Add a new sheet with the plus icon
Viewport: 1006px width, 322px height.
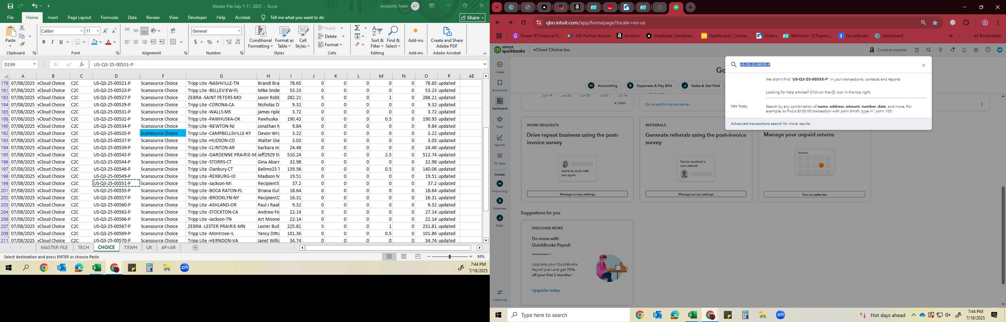tap(195, 248)
